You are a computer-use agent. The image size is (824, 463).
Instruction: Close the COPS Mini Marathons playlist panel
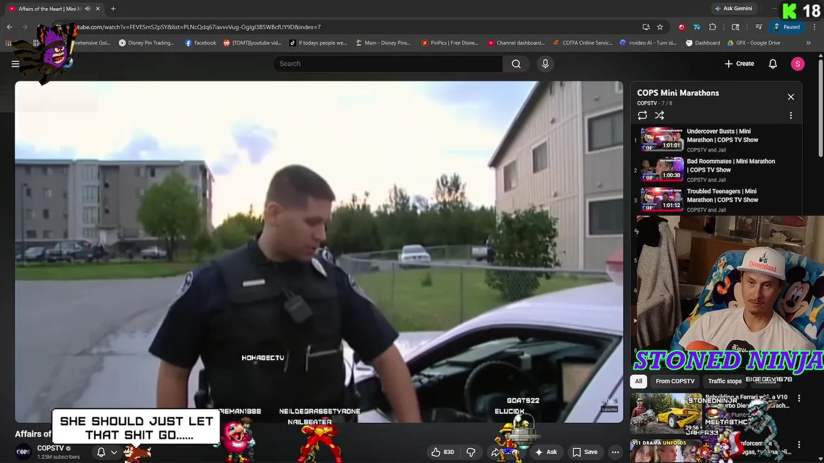point(791,97)
